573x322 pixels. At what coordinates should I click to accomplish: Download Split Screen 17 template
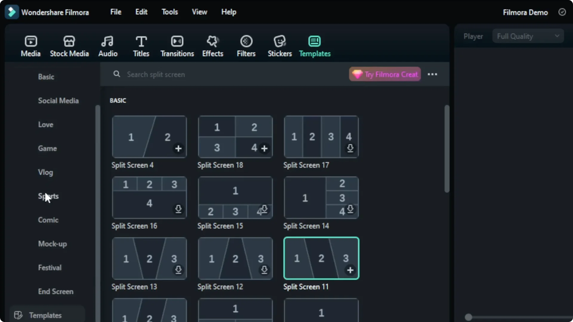350,148
